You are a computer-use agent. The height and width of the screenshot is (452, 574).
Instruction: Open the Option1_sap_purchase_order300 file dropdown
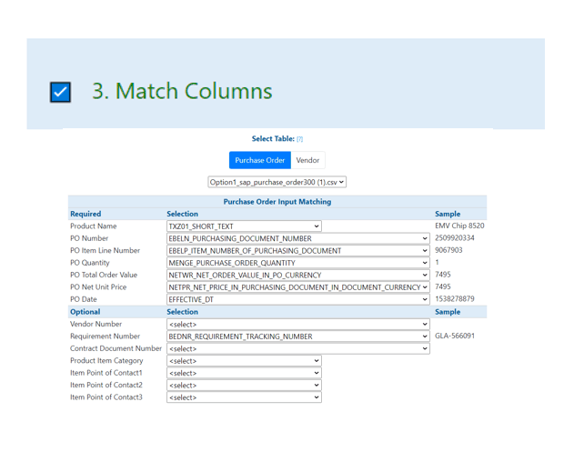(x=277, y=182)
